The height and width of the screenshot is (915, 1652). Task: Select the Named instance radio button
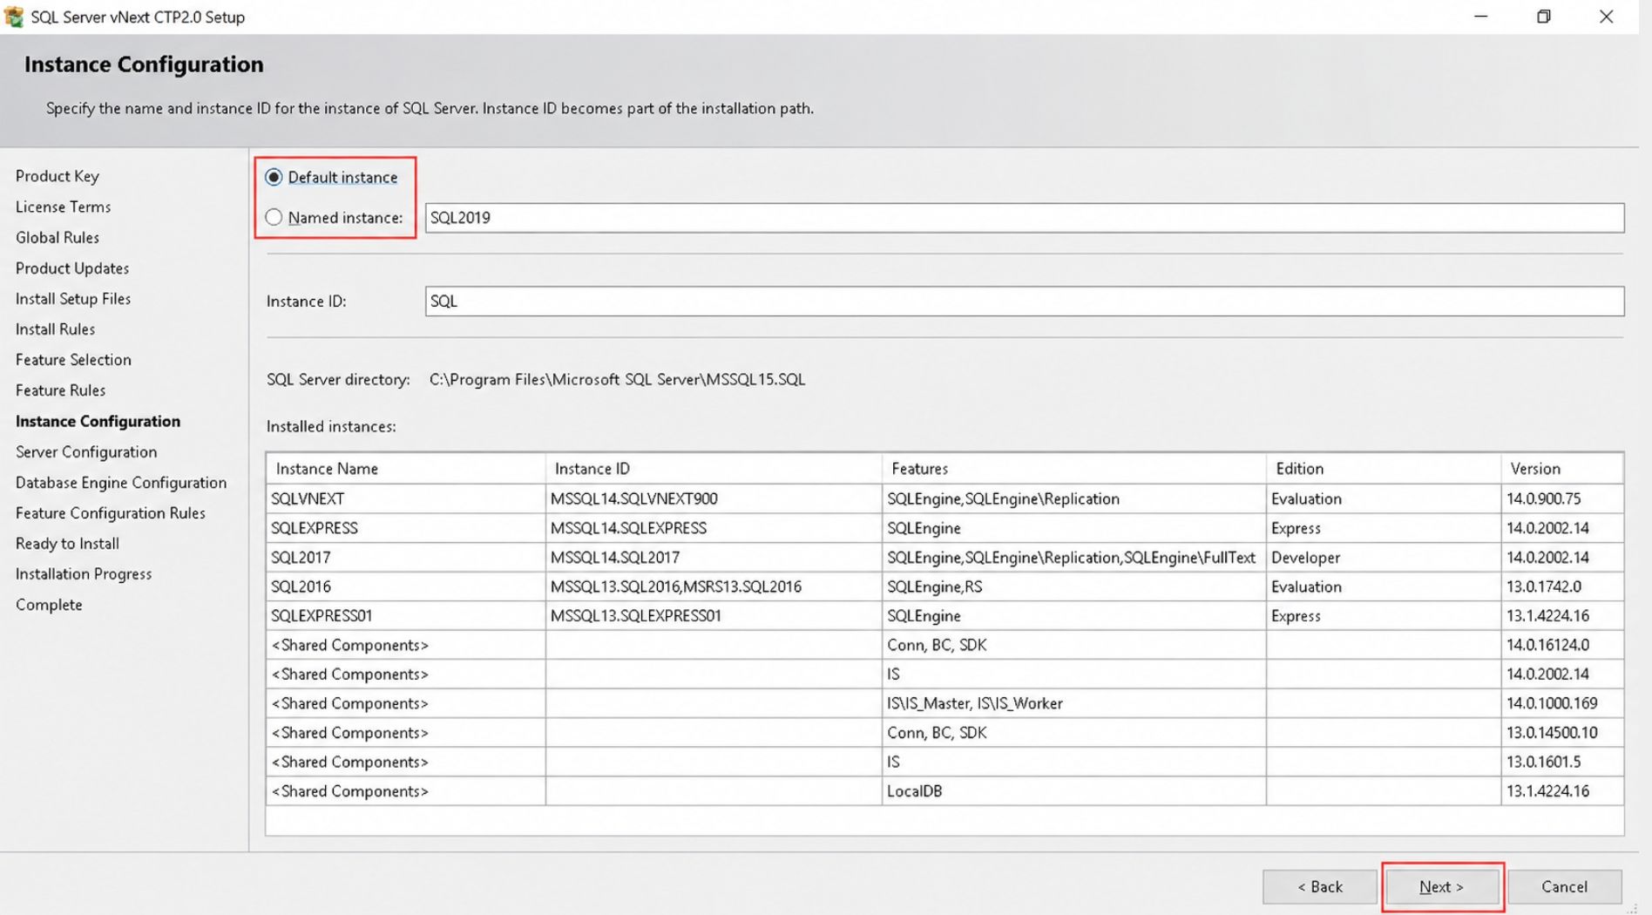[x=274, y=217]
